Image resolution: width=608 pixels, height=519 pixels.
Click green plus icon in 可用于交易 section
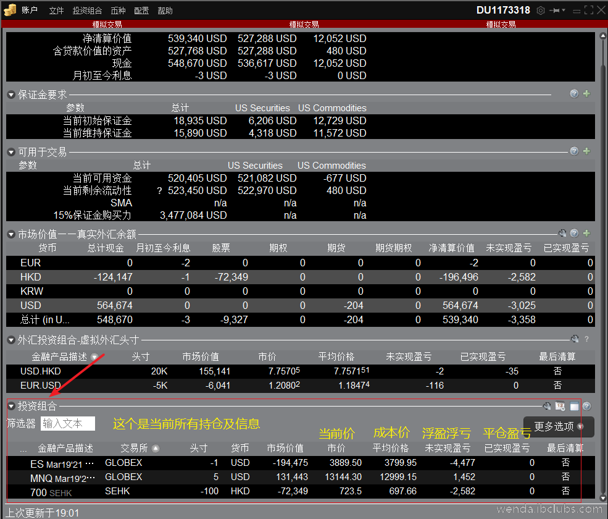(x=586, y=151)
